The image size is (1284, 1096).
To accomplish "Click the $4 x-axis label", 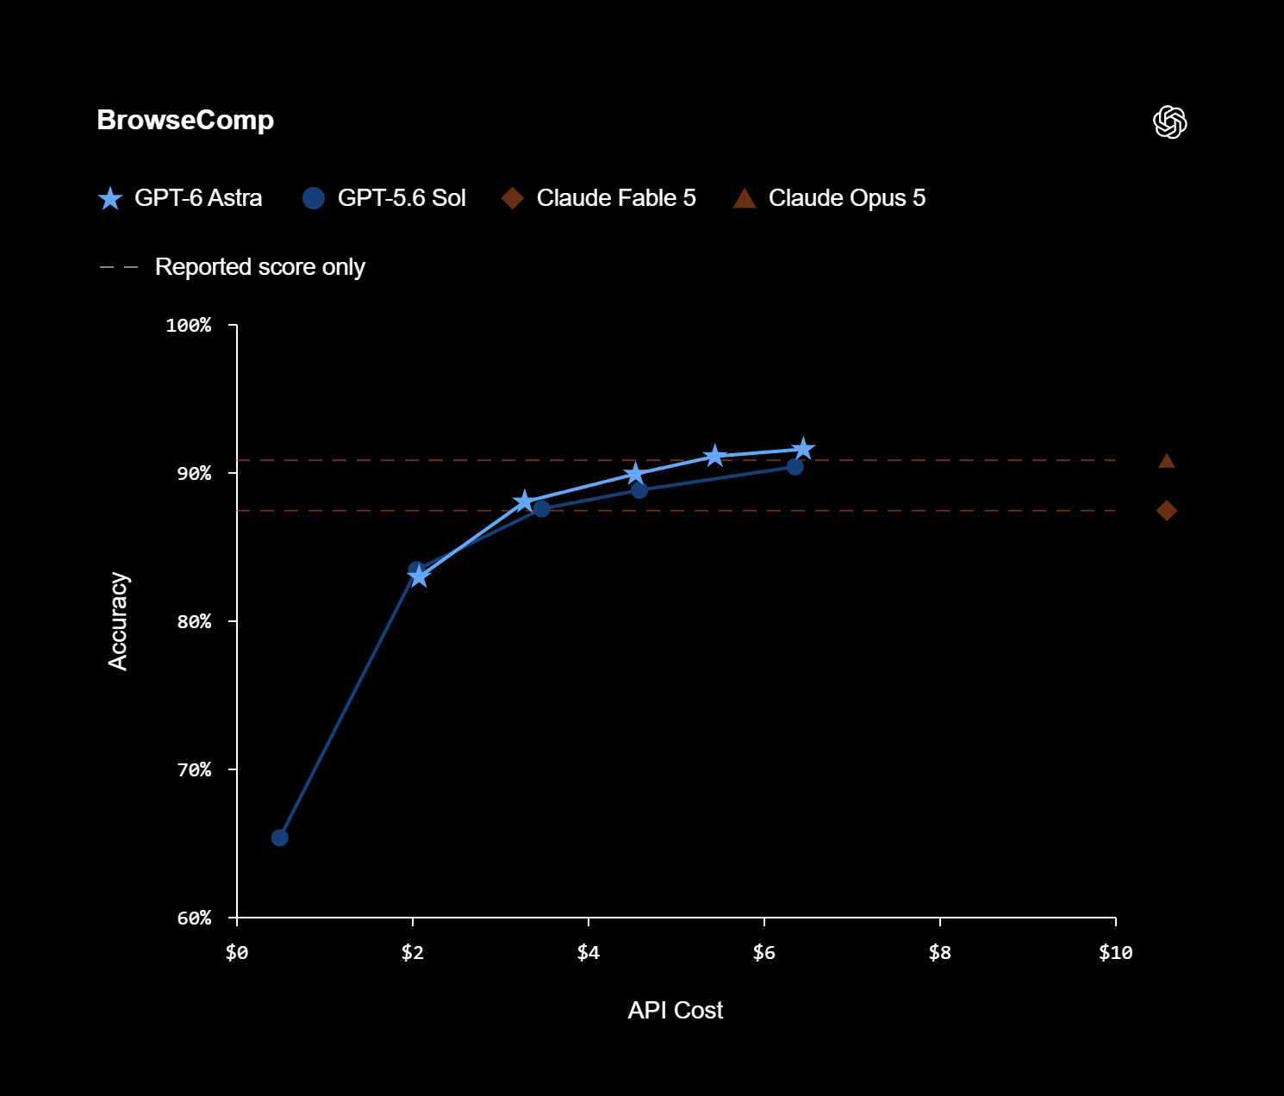I will 589,952.
